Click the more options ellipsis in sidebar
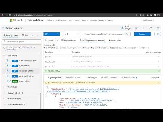Image resolution: width=163 pixels, height=122 pixels. tap(38, 35)
